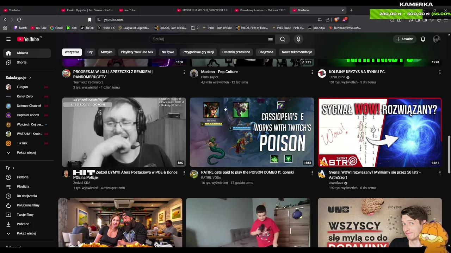
Task: Open the Twitch bookmark
Action: pos(20,28)
